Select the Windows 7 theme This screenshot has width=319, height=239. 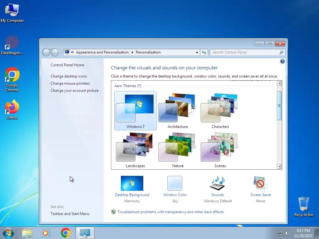[x=136, y=111]
